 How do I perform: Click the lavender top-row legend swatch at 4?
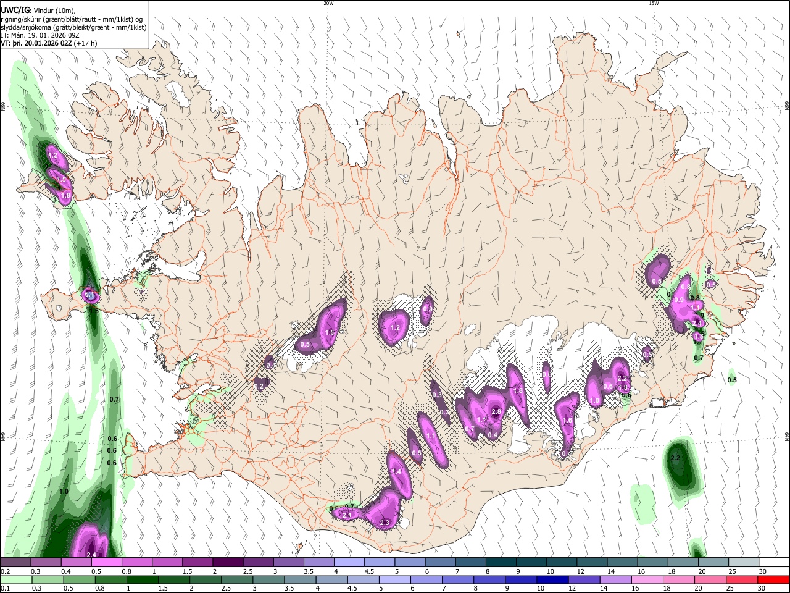pos(349,562)
